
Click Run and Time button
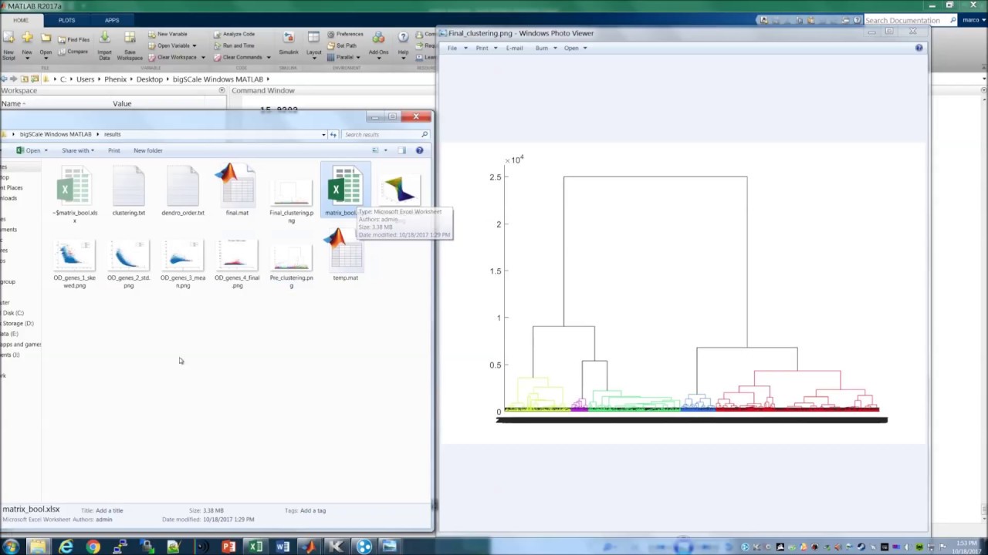(234, 45)
